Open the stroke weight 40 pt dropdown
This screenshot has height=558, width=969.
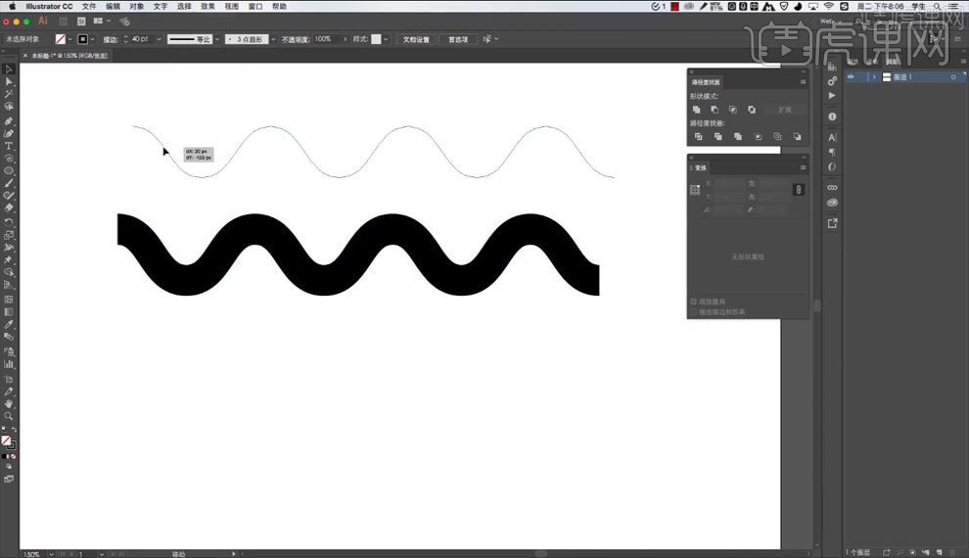coord(157,39)
